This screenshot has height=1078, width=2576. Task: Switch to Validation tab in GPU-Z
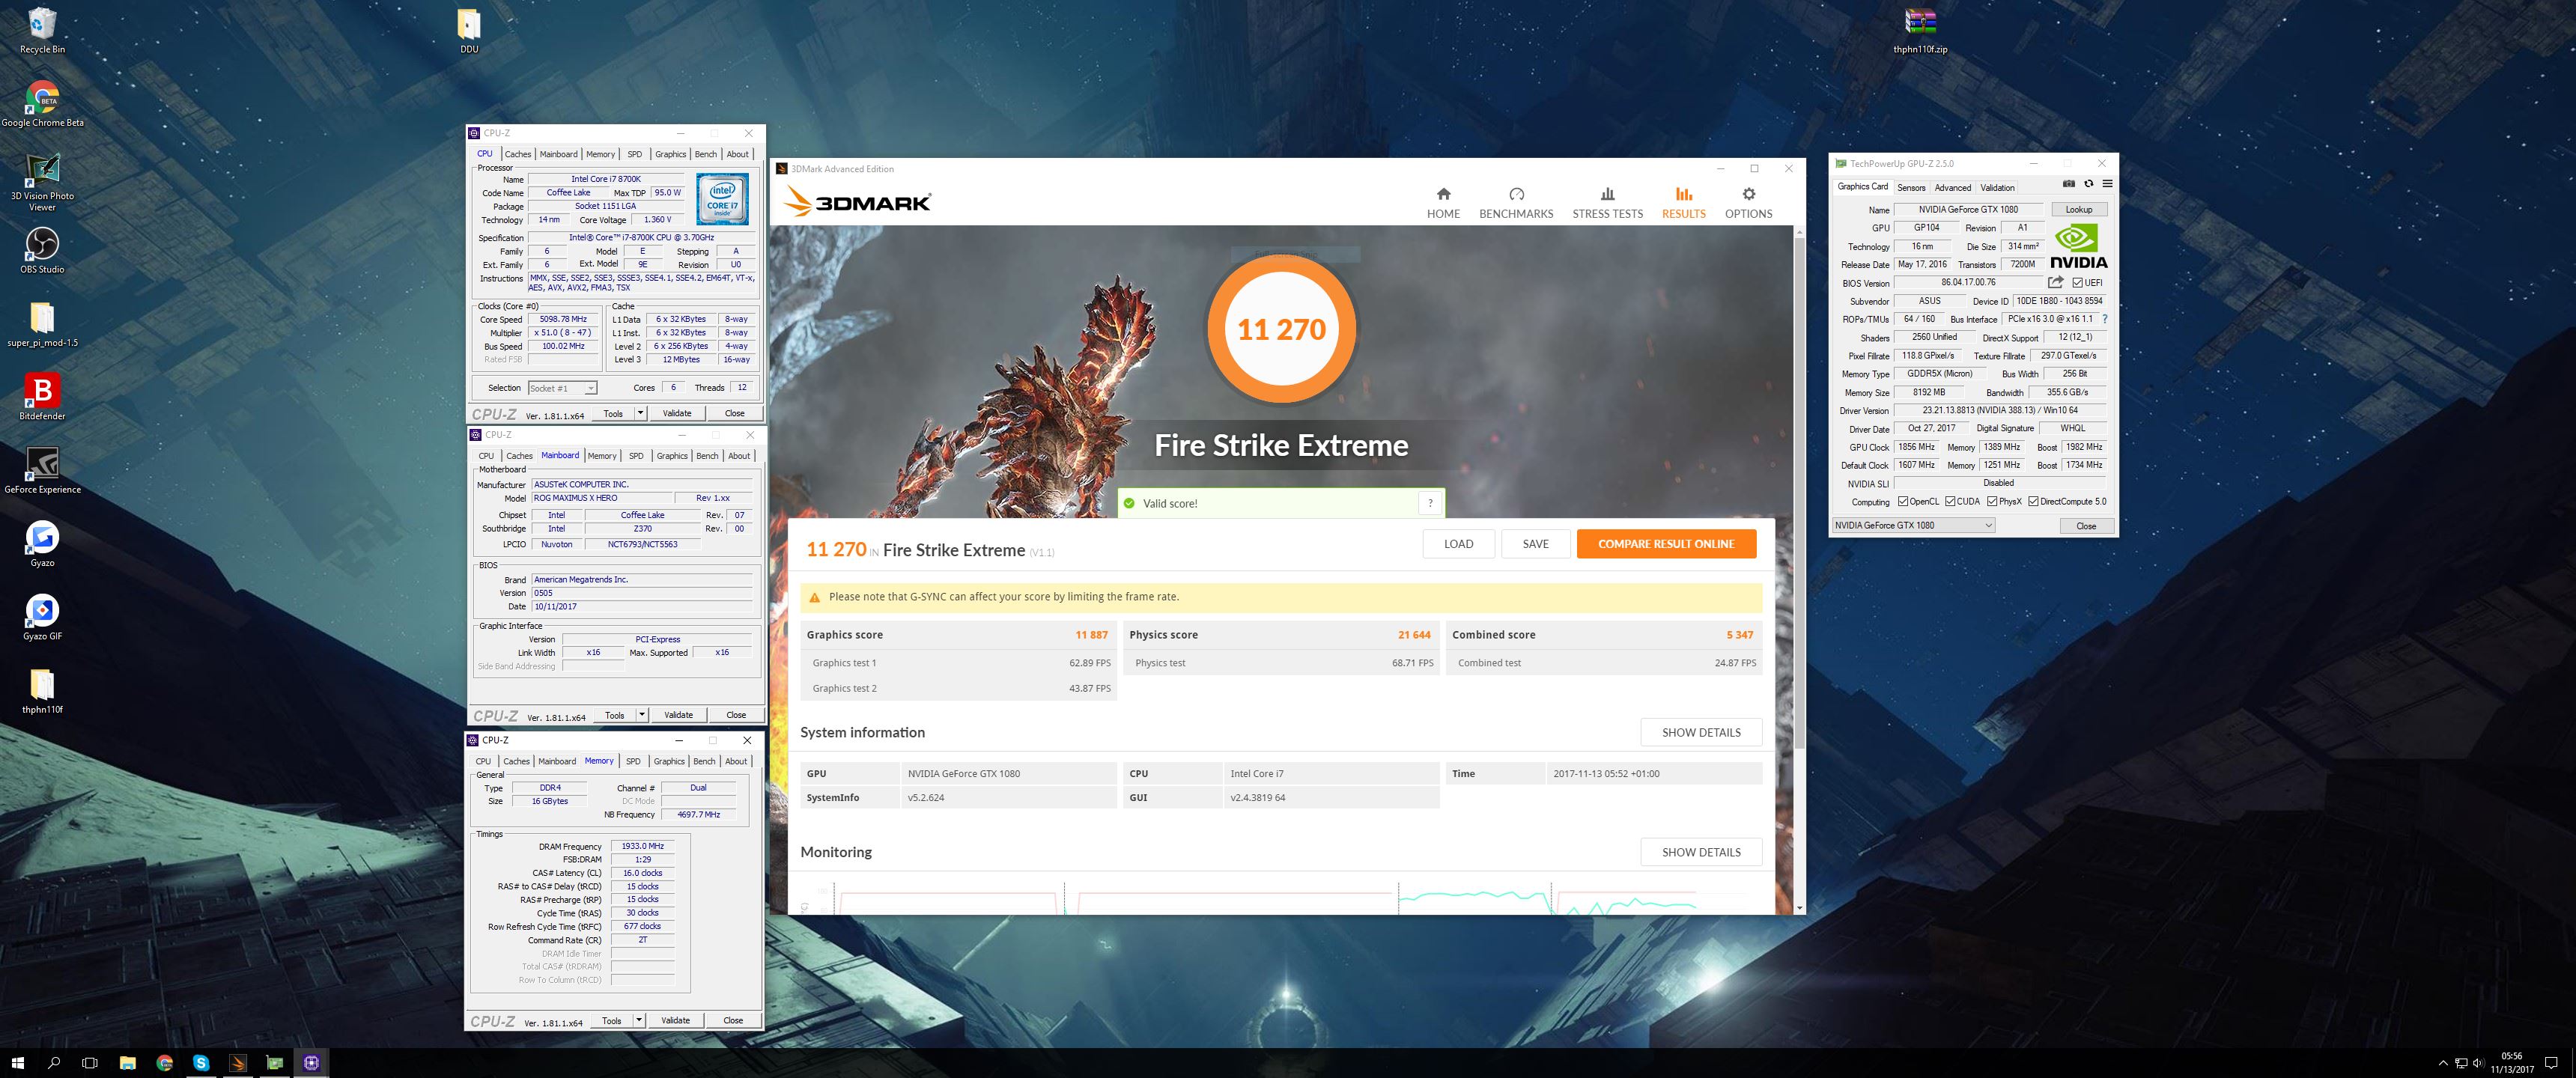pyautogui.click(x=1997, y=187)
